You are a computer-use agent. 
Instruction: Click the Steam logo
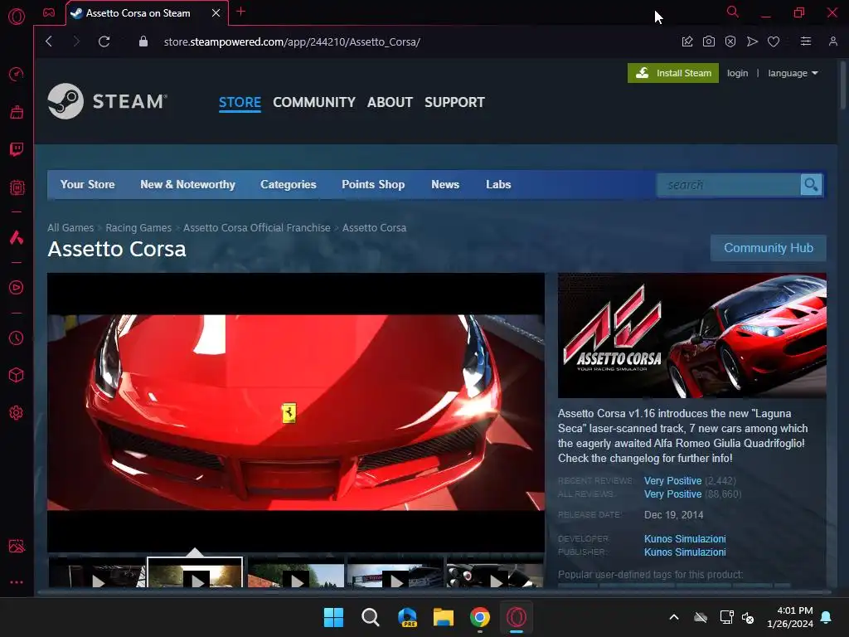(x=107, y=101)
